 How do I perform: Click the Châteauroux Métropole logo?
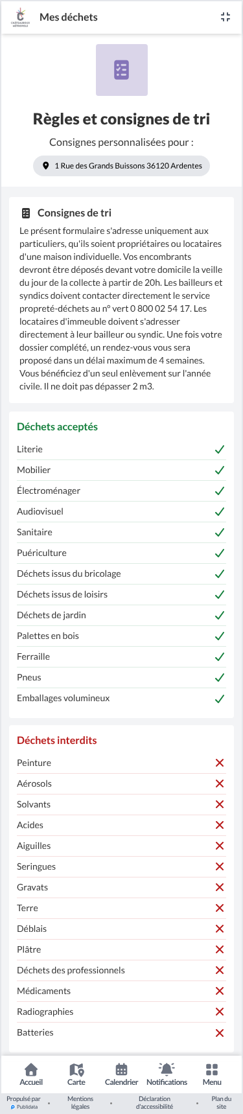[x=20, y=17]
